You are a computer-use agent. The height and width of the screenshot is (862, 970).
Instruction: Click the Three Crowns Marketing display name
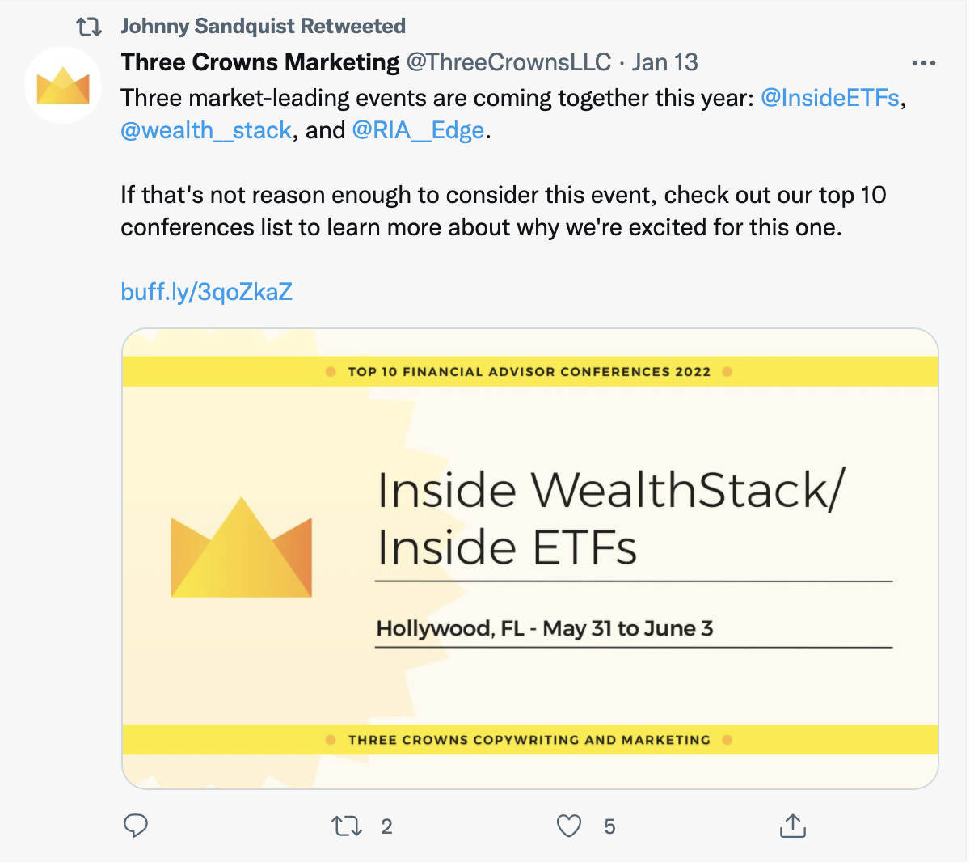[259, 62]
